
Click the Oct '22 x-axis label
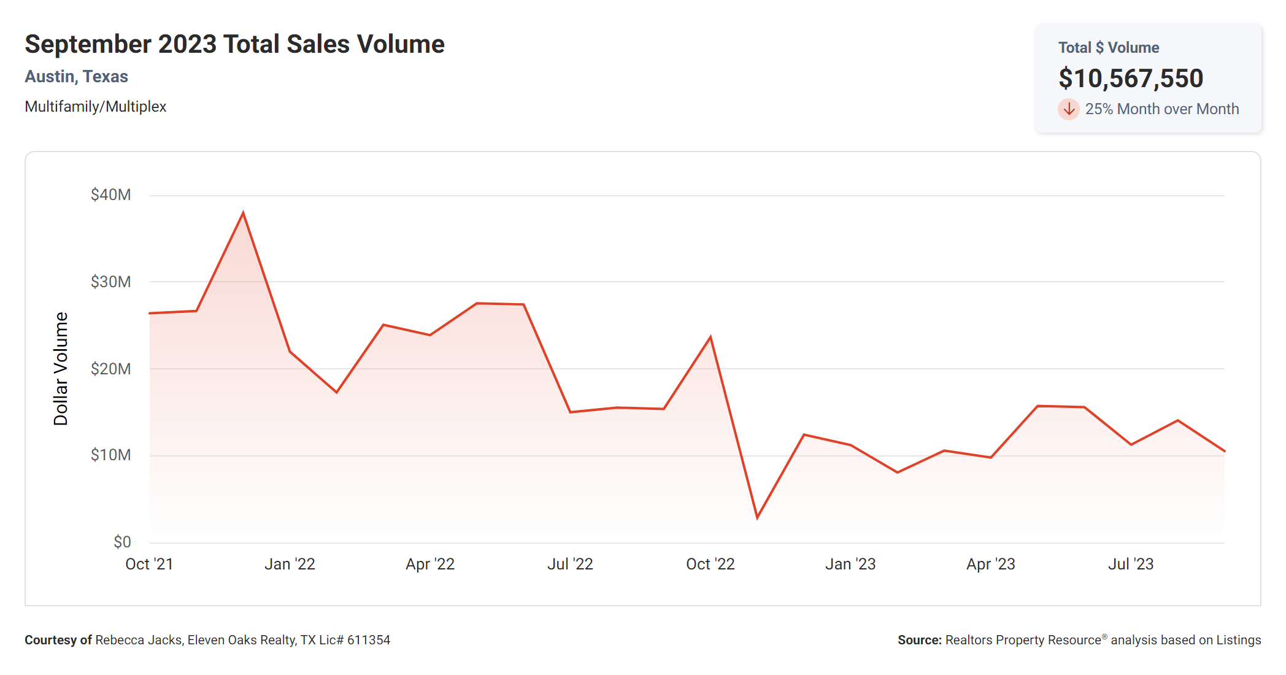710,565
